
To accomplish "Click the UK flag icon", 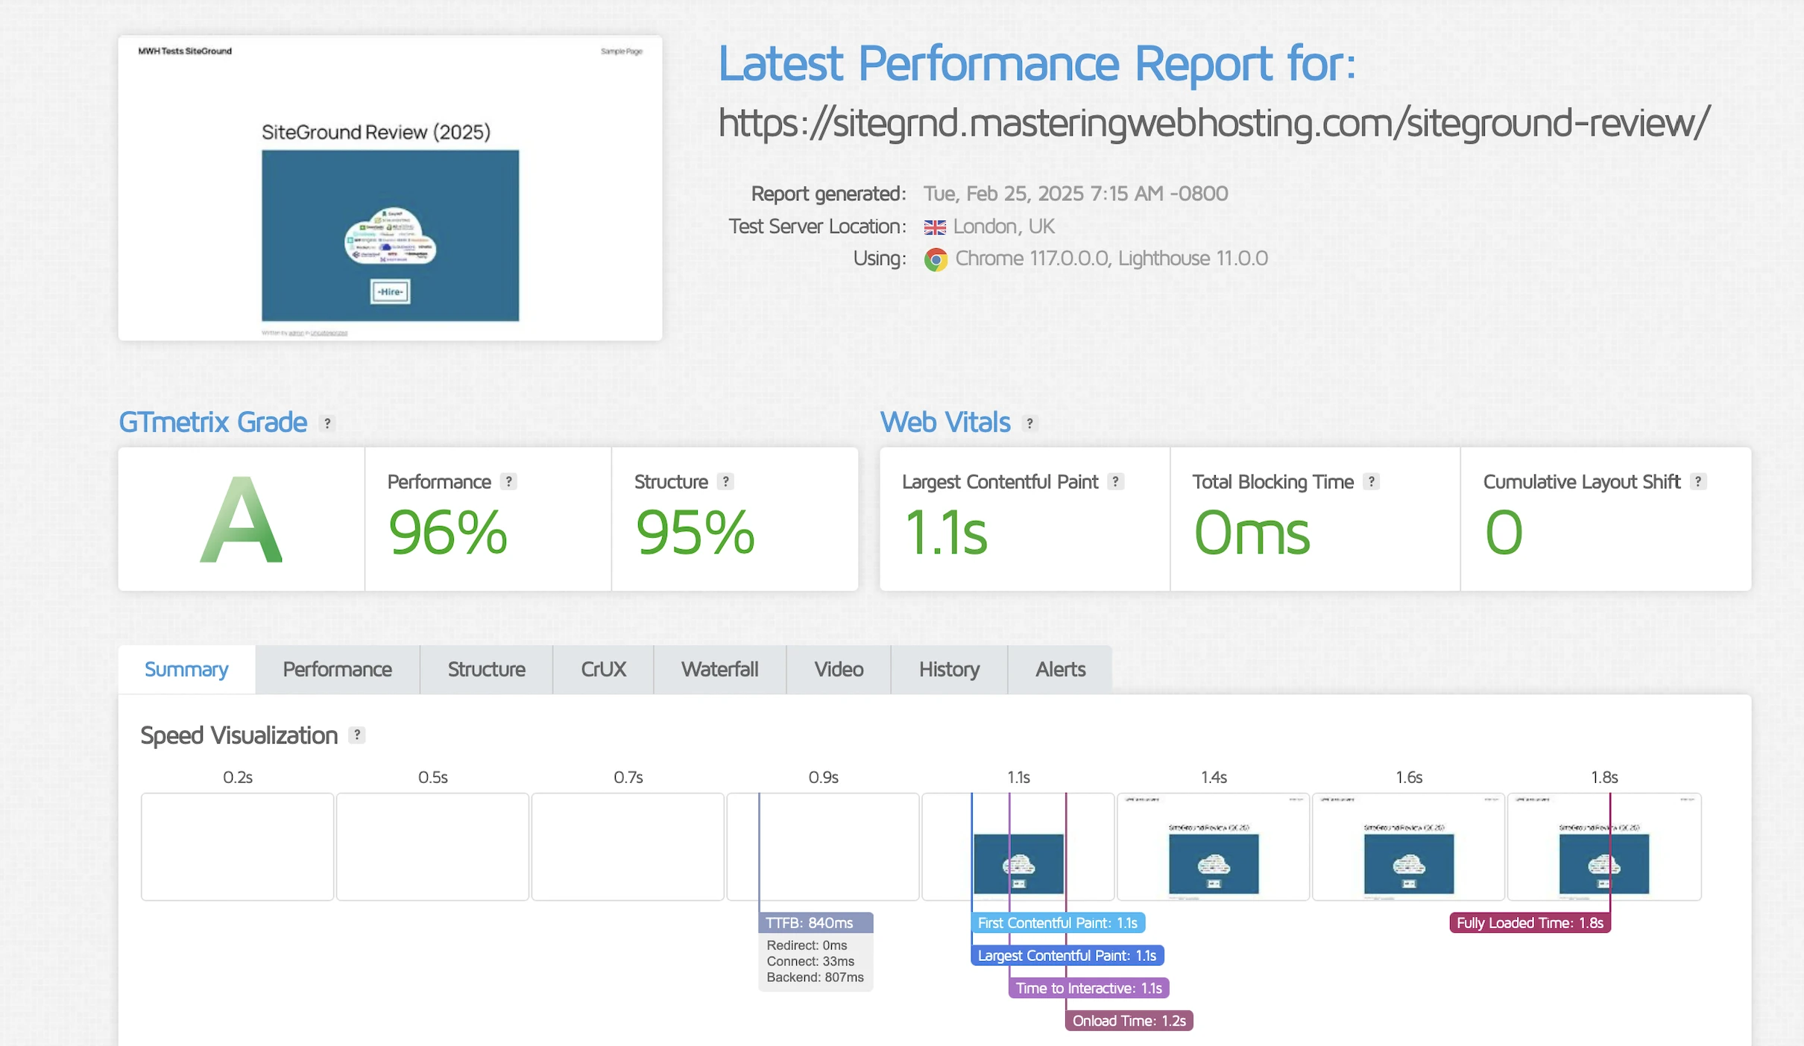I will pyautogui.click(x=935, y=227).
